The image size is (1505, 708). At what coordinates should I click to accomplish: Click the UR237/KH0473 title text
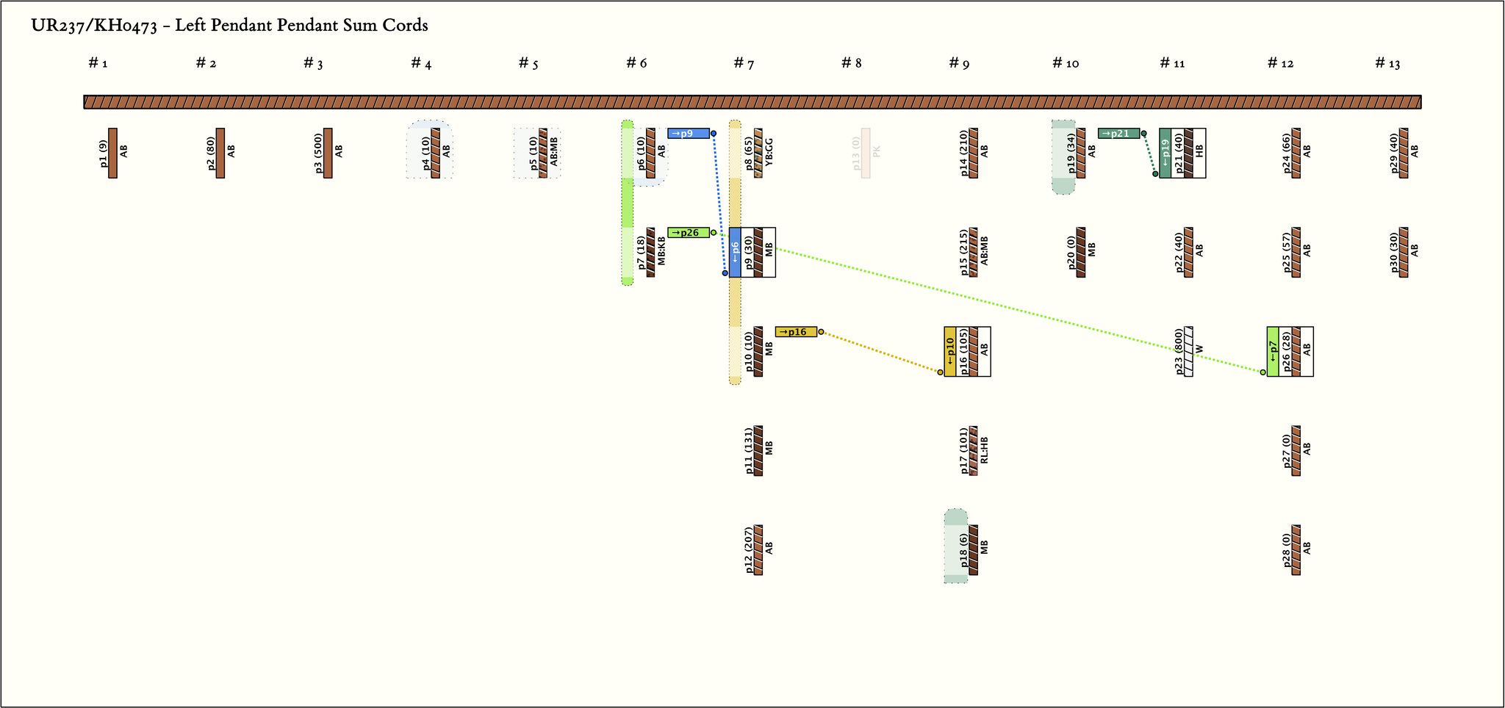[229, 26]
